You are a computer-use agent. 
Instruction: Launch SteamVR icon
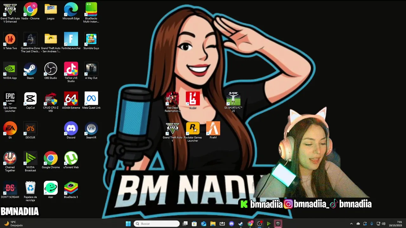tap(91, 130)
